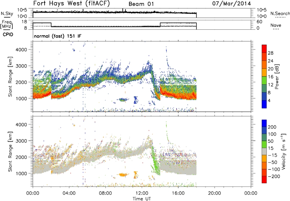
Task: Click the 'N.Search' legend label
Action: 280,13
